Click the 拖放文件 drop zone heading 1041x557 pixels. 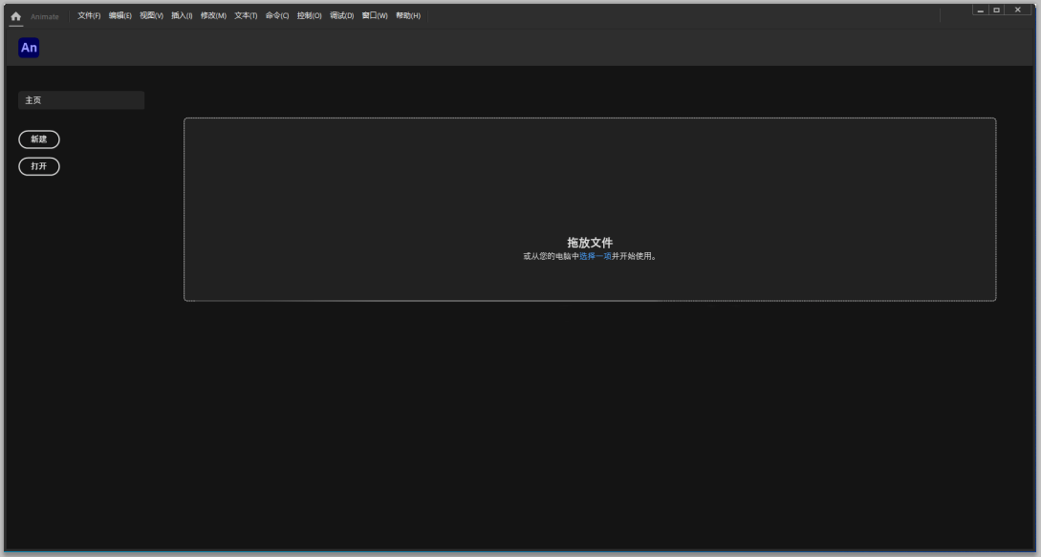tap(590, 243)
